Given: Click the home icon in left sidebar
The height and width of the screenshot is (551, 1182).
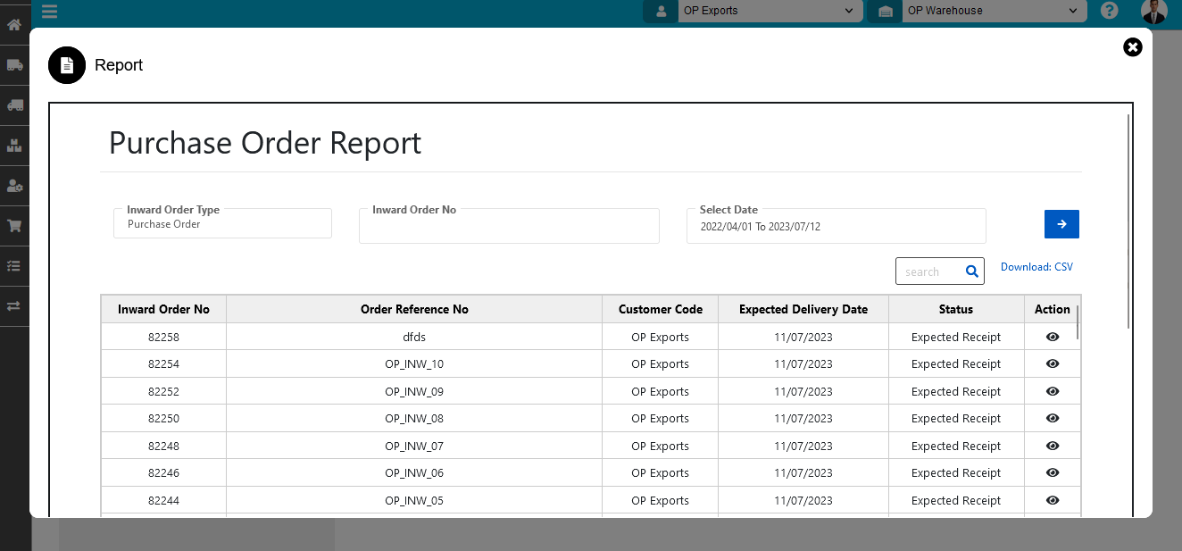Looking at the screenshot, I should [14, 25].
